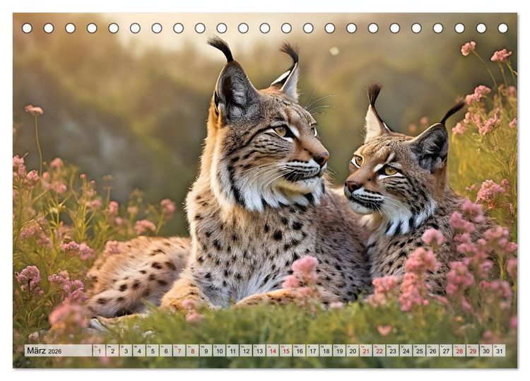
Task: Select day 1 in the calendar strip
Action: tap(99, 351)
